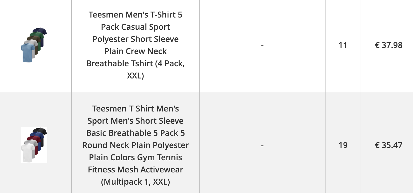413x193 pixels.
Task: Select the quantity value 19
Action: [343, 145]
